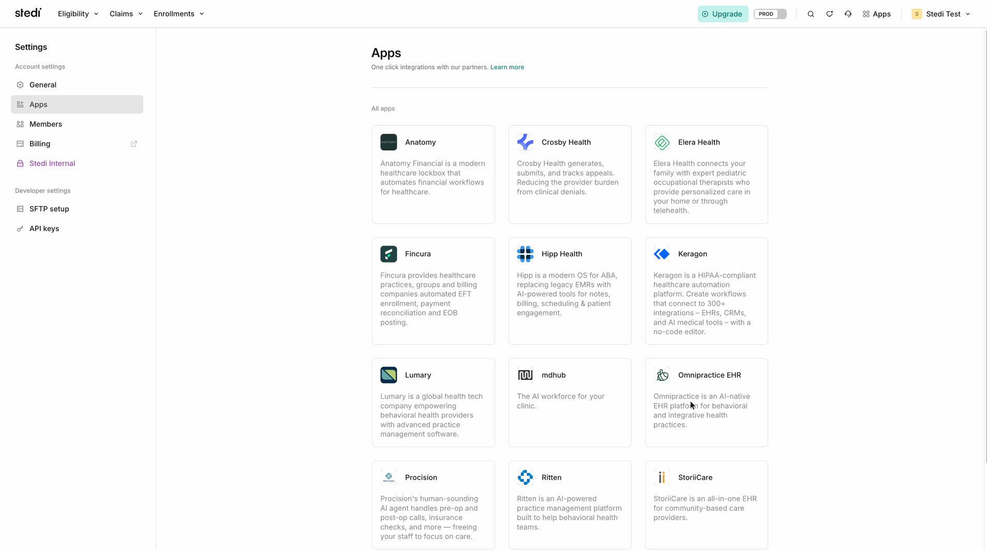Click the Anatomy card title
This screenshot has width=987, height=550.
420,142
